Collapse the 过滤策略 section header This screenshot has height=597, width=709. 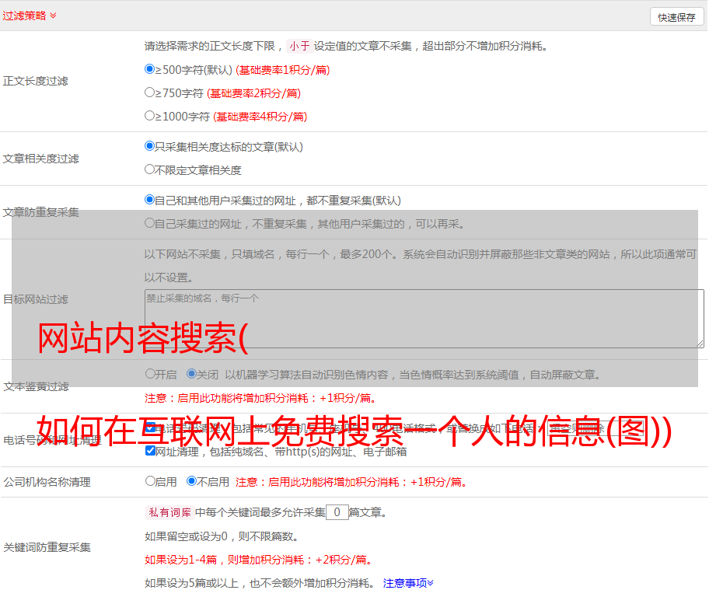click(30, 16)
